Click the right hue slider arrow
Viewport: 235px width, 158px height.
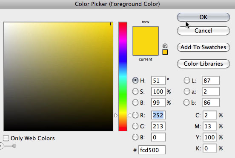click(x=129, y=115)
